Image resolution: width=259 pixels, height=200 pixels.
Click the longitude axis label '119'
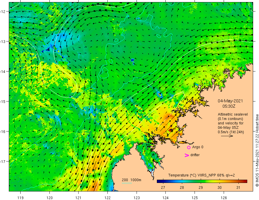20,198
